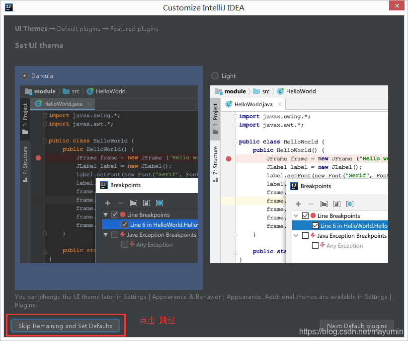Click Skip Remaining and Set Defaults

pyautogui.click(x=65, y=326)
